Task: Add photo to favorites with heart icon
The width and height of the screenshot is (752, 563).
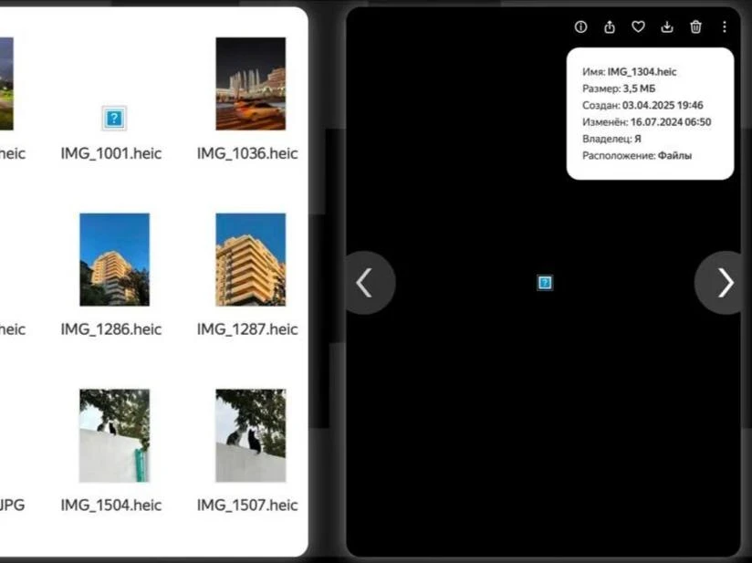Action: coord(638,26)
